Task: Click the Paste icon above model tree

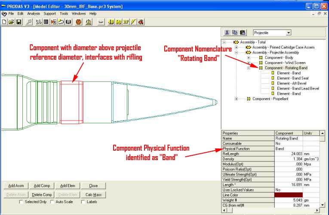Action: [243, 33]
